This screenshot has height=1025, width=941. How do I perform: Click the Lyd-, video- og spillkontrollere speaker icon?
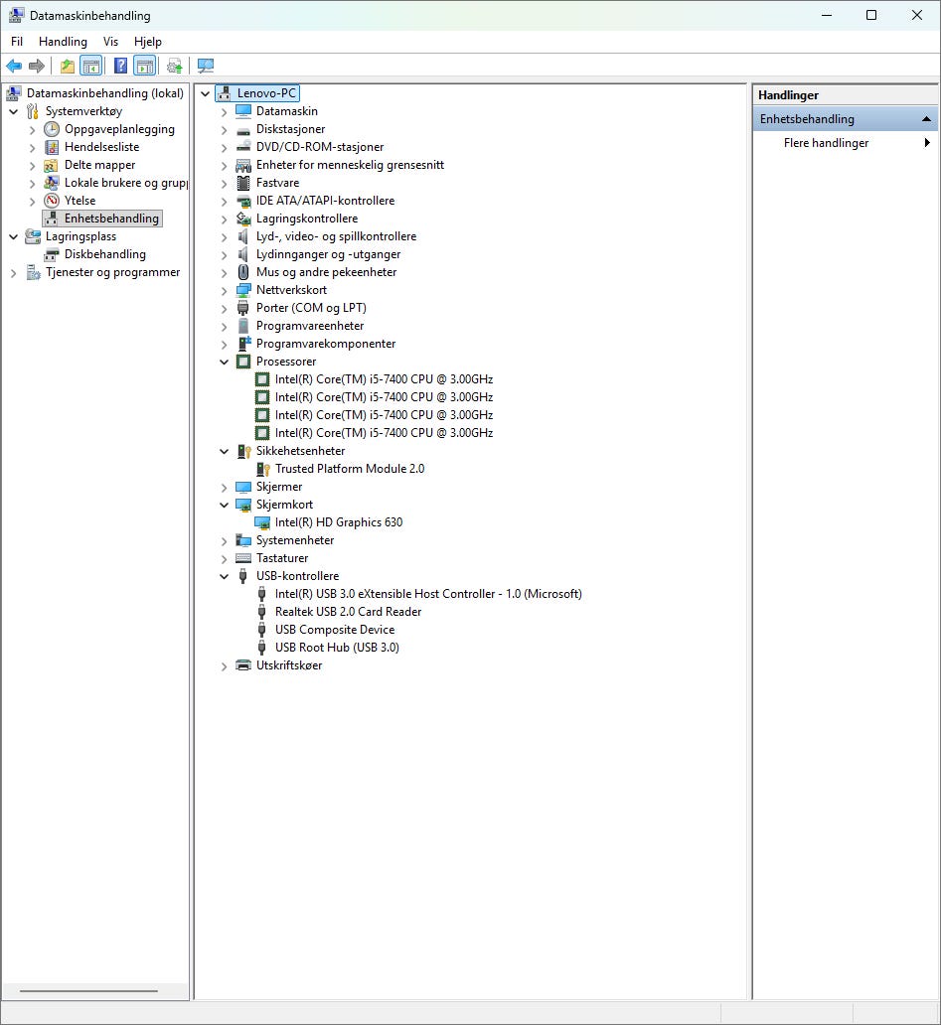[x=243, y=236]
